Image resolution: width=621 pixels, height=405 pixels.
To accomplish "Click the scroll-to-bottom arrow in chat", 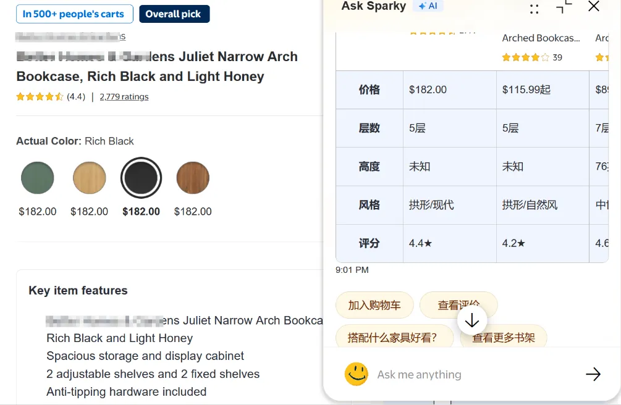I will tap(471, 320).
